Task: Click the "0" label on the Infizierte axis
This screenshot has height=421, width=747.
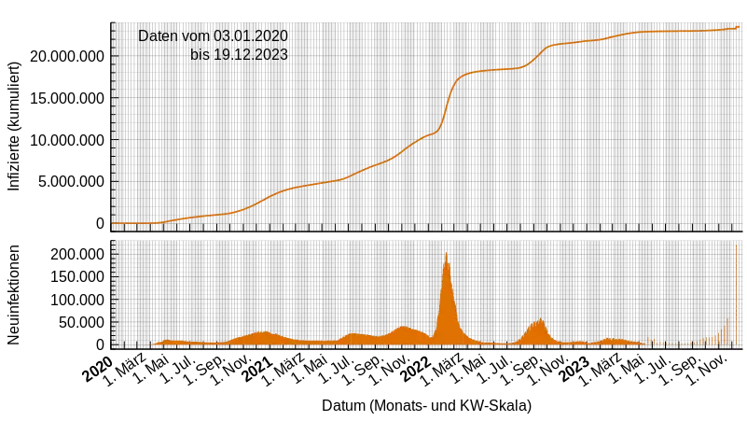Action: tap(100, 223)
